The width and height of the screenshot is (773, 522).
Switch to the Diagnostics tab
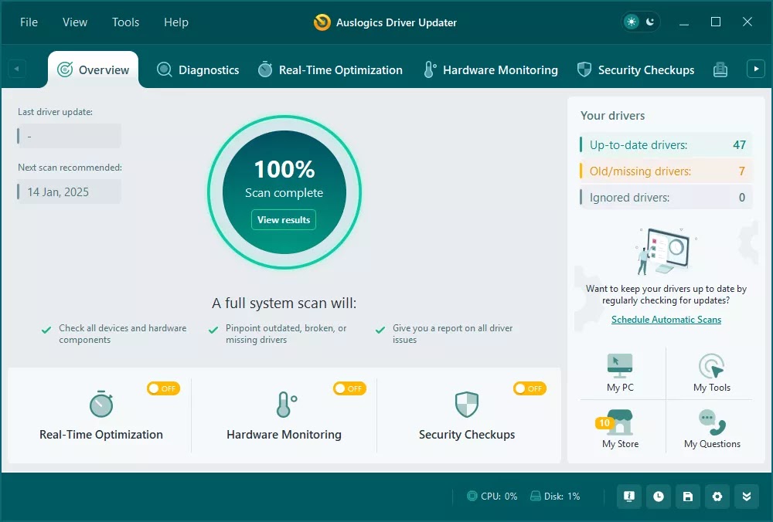coord(198,69)
